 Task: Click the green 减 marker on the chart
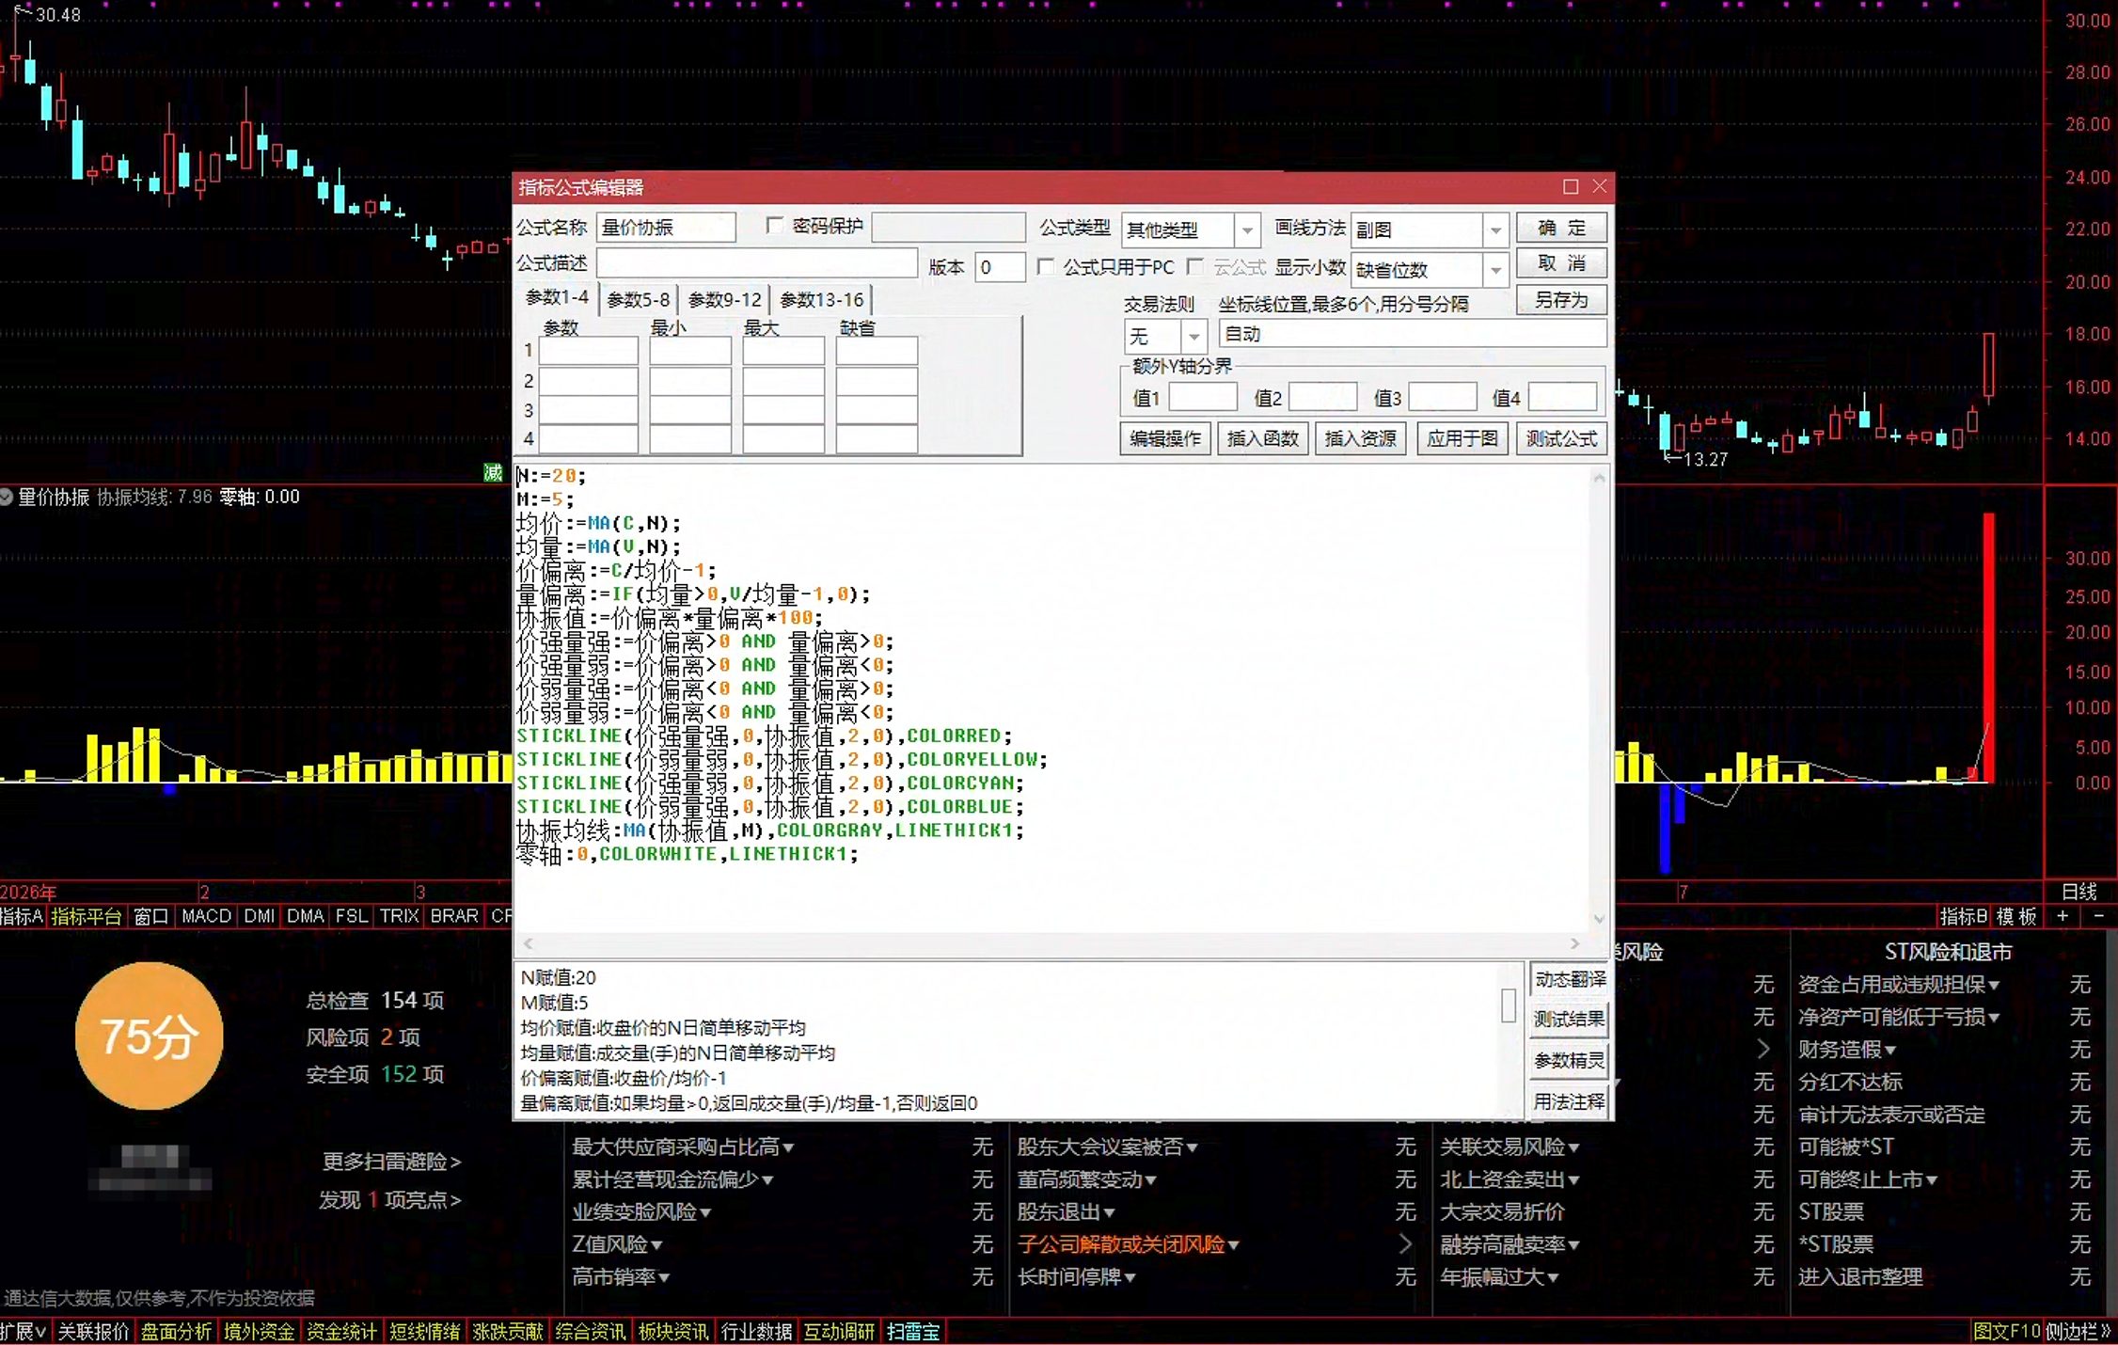click(x=493, y=472)
